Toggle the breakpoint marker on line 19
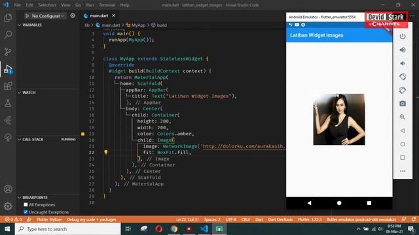This screenshot has height=235, width=419. coord(83,134)
